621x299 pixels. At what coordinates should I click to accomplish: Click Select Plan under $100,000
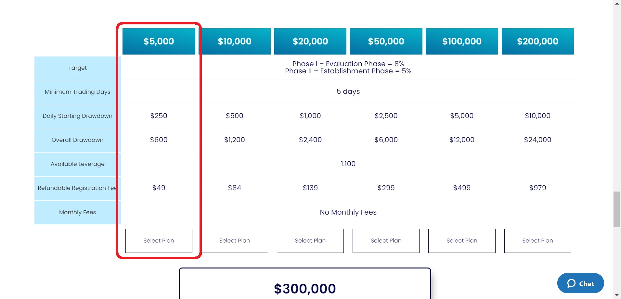[461, 241]
